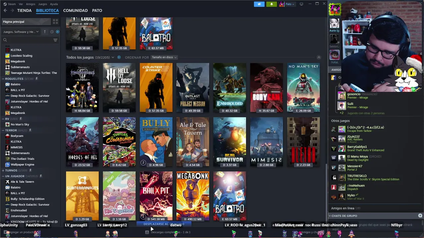This screenshot has width=424, height=238.
Task: Collapse shelf with double-chevron button
Action: [x=319, y=57]
